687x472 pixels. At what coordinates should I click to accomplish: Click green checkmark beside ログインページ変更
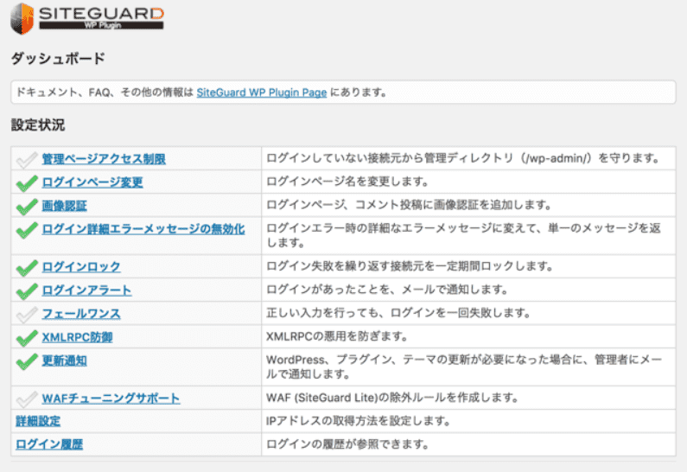27,182
